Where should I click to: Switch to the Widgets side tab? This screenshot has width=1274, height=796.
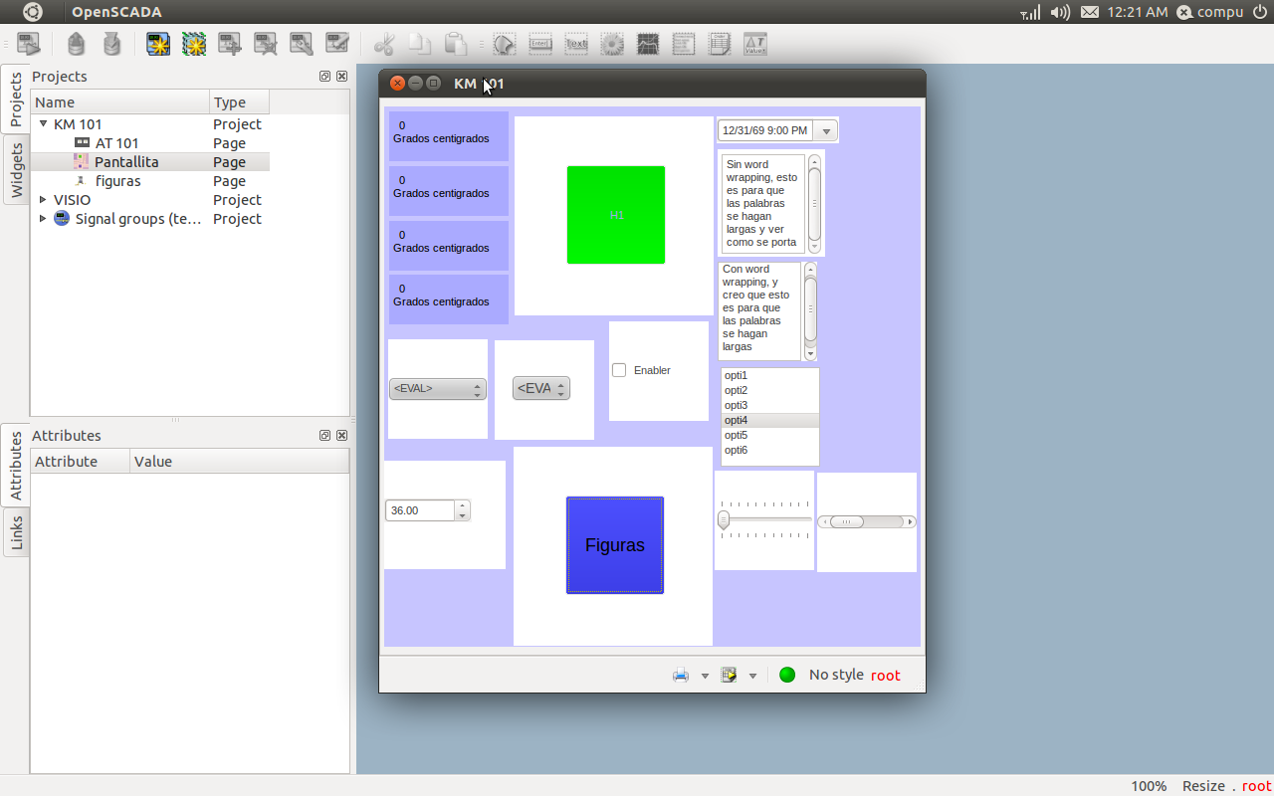(16, 170)
